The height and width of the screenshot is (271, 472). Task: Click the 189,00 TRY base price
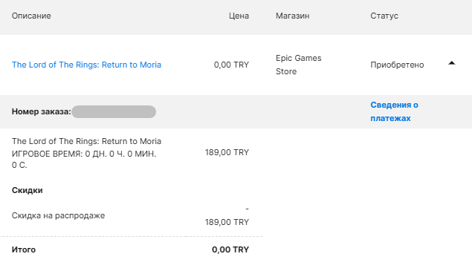click(x=227, y=152)
